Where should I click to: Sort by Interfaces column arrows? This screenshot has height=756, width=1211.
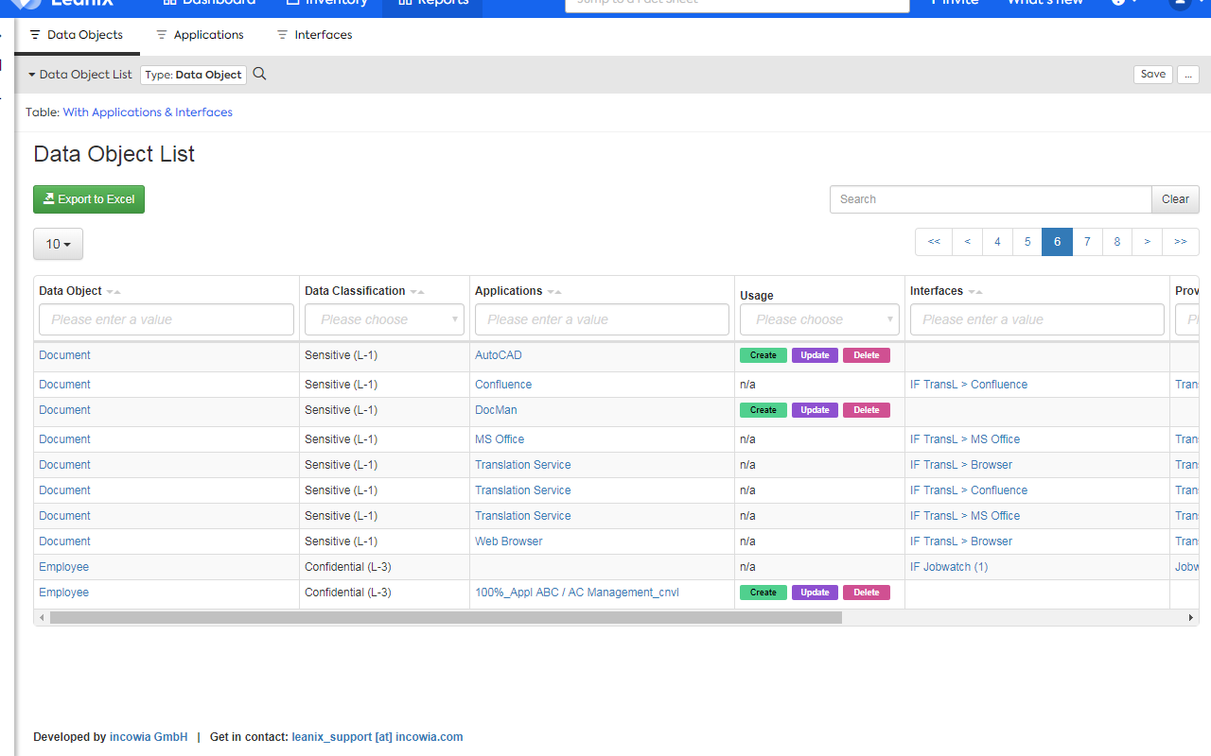click(975, 291)
